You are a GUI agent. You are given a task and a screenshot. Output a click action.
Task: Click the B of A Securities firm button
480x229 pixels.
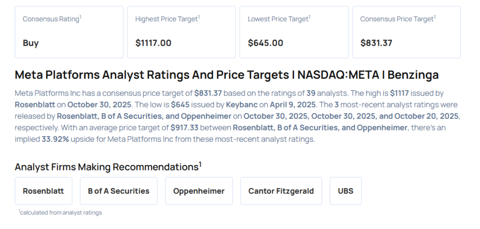[x=119, y=191]
